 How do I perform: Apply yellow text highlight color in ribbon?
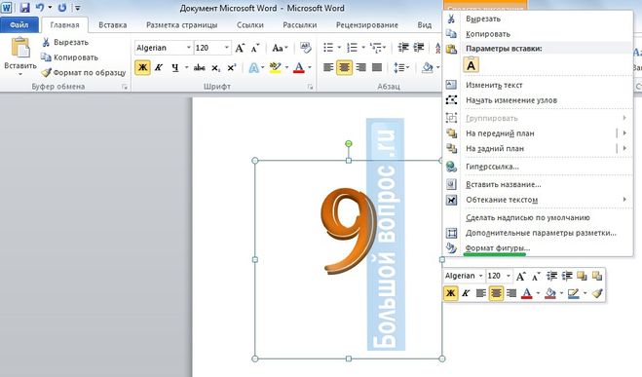click(275, 67)
